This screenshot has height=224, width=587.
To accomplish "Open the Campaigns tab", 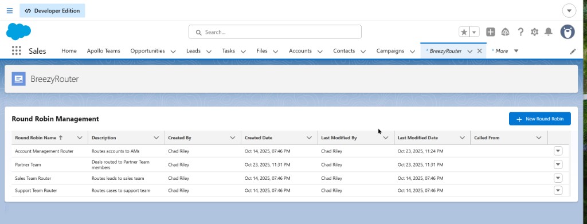I will click(x=390, y=51).
